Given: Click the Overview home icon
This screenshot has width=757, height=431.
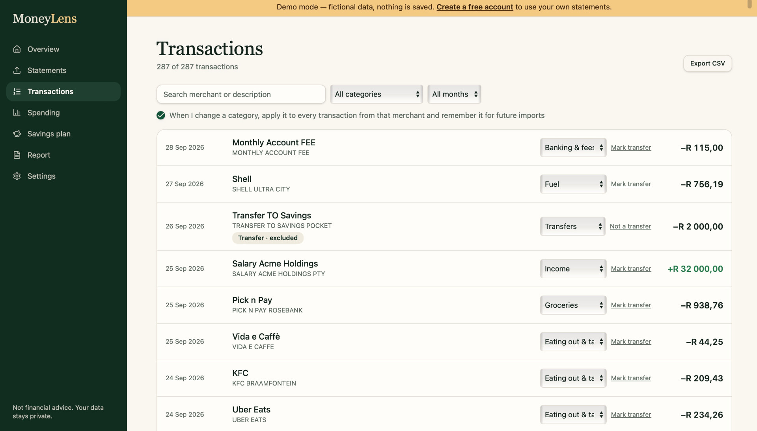Looking at the screenshot, I should [x=17, y=49].
